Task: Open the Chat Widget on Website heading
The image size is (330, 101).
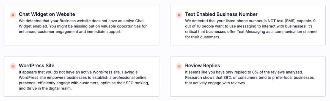Action: pos(47,14)
